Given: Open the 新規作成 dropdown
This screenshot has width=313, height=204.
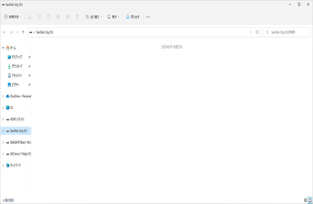Looking at the screenshot, I should click(13, 17).
